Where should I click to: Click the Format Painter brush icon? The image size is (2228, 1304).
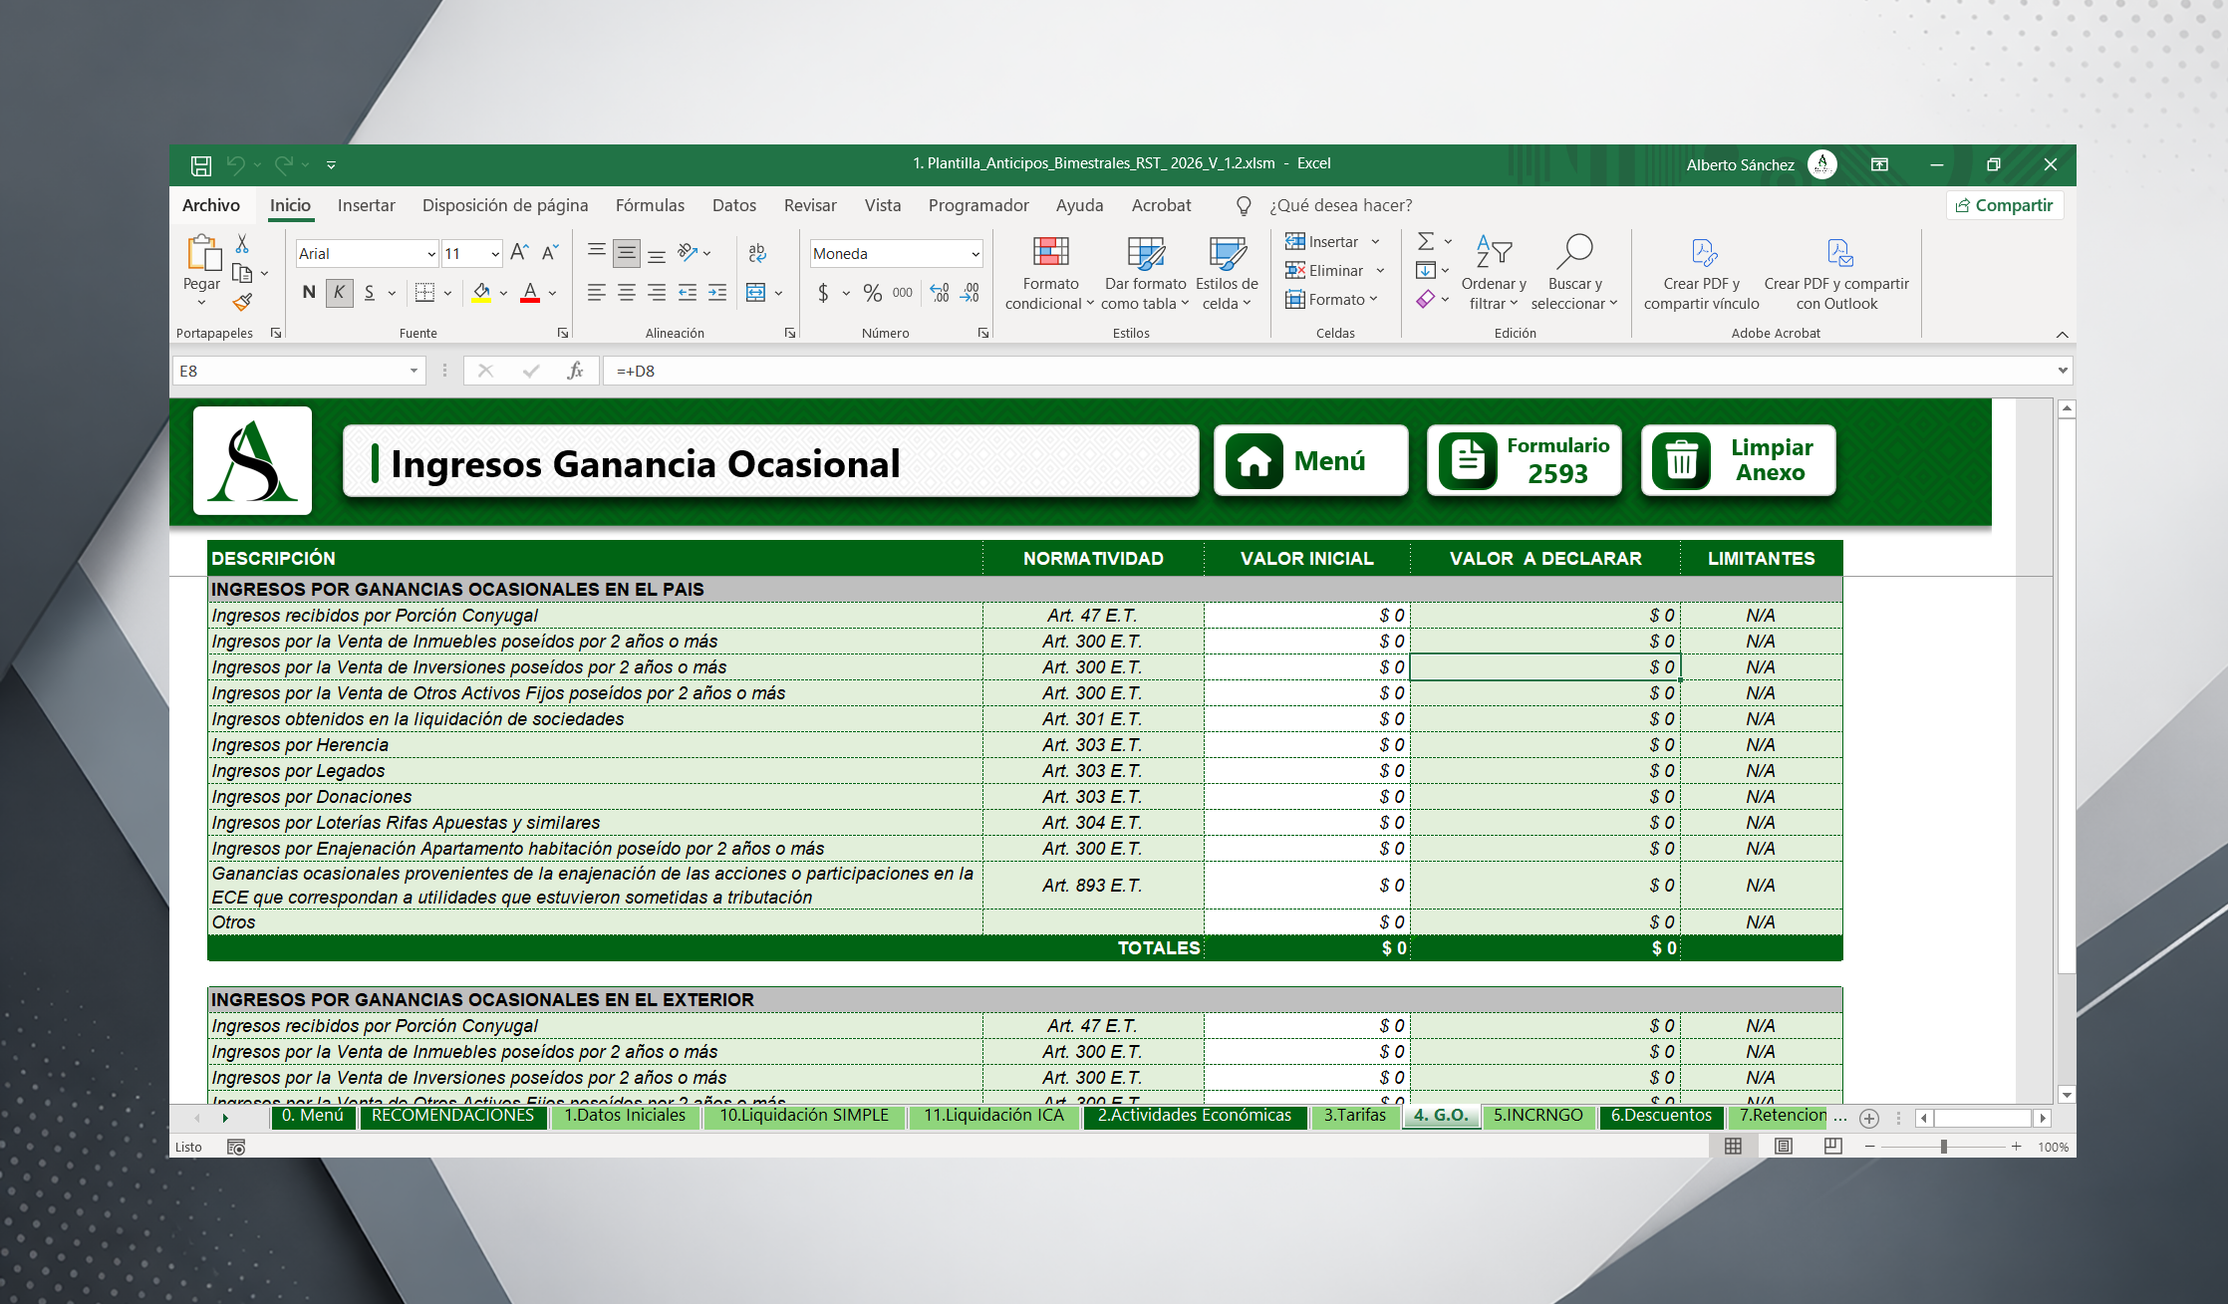242,302
